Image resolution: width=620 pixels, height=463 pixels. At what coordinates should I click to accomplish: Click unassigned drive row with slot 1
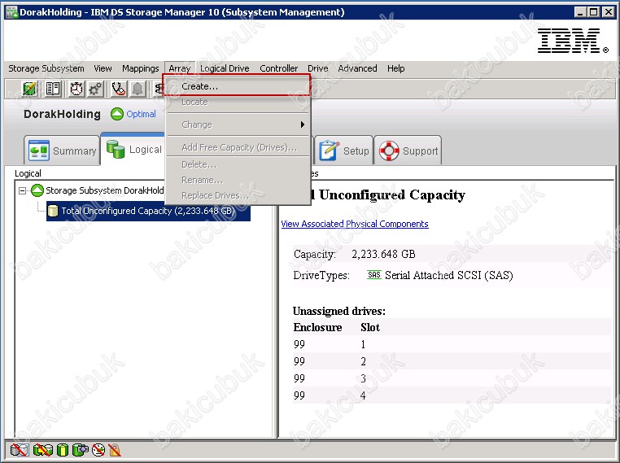[x=452, y=344]
